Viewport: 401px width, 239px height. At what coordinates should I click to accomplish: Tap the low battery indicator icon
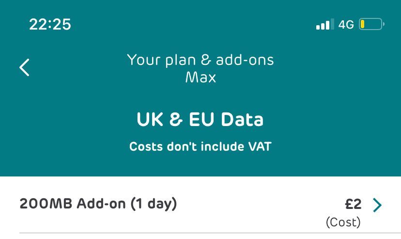(x=371, y=24)
